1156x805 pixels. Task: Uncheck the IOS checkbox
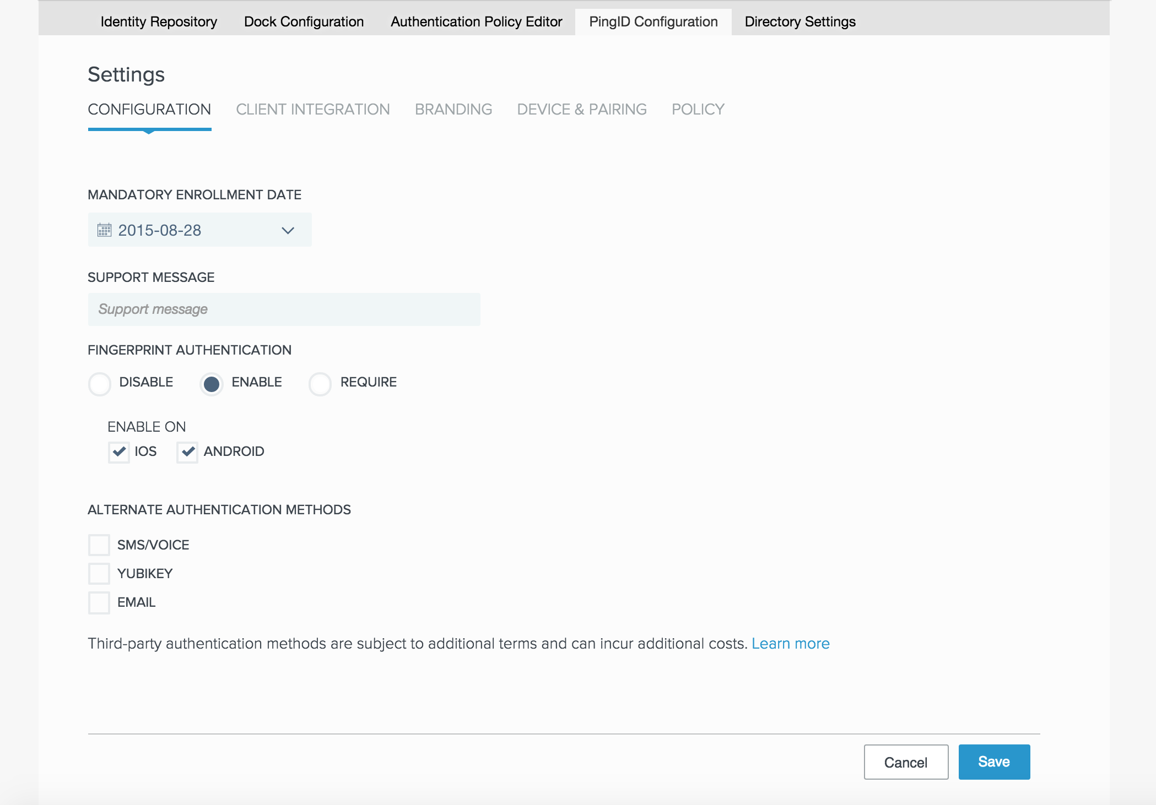coord(119,452)
